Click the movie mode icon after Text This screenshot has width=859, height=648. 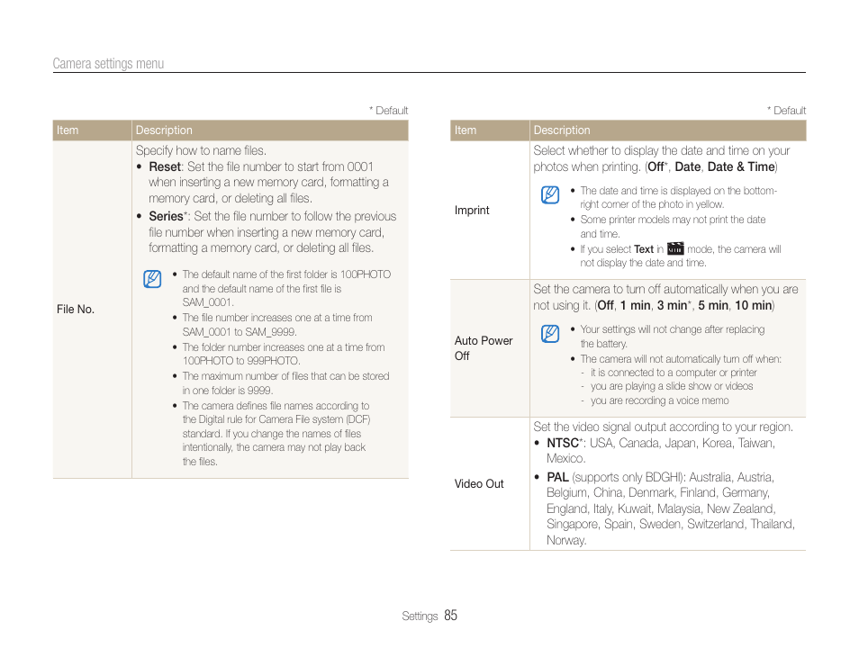point(675,248)
